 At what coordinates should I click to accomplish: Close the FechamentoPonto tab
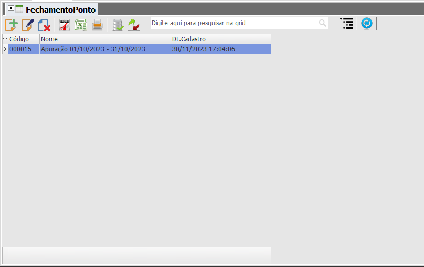(11, 8)
